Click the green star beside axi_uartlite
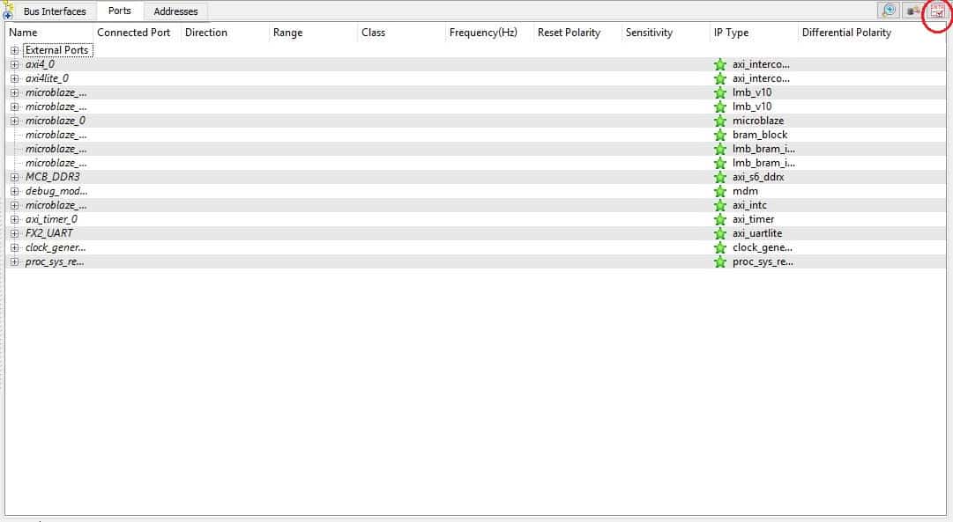Viewport: 953px width, 522px height. click(x=720, y=233)
